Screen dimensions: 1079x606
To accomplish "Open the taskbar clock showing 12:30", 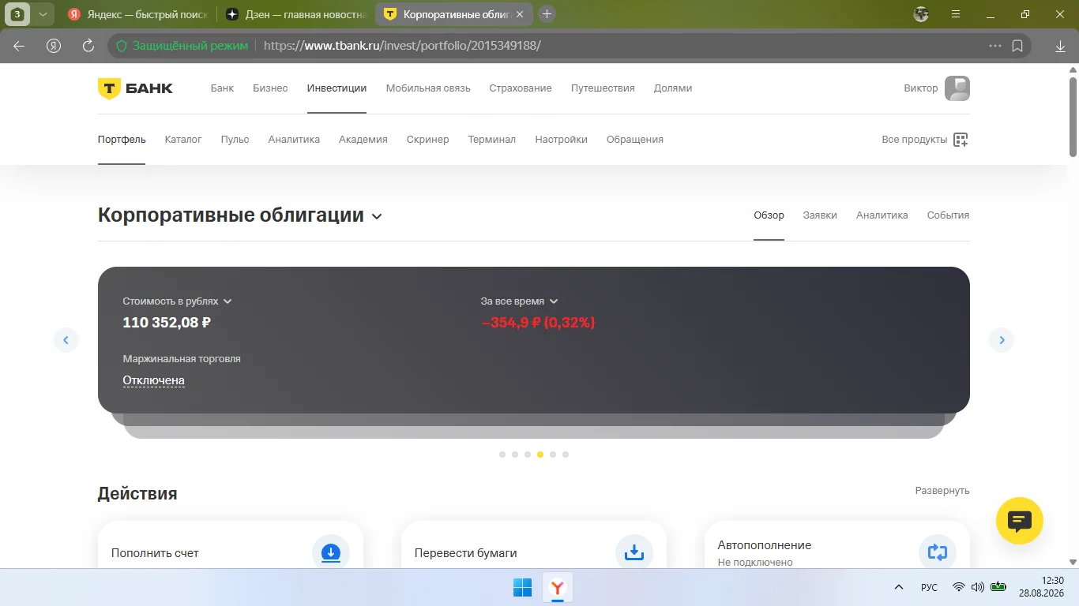I will point(1041,587).
